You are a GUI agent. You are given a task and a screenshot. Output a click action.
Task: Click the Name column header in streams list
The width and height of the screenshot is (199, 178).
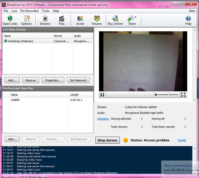(x=27, y=36)
